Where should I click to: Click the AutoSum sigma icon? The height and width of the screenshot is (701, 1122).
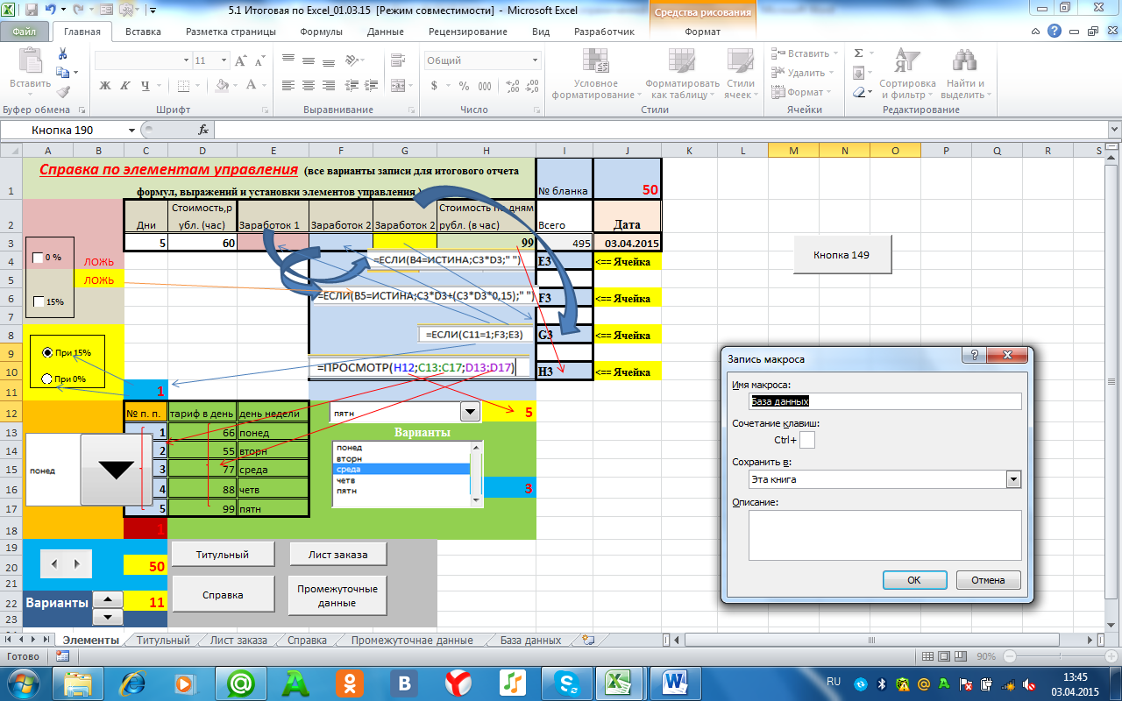pyautogui.click(x=859, y=53)
